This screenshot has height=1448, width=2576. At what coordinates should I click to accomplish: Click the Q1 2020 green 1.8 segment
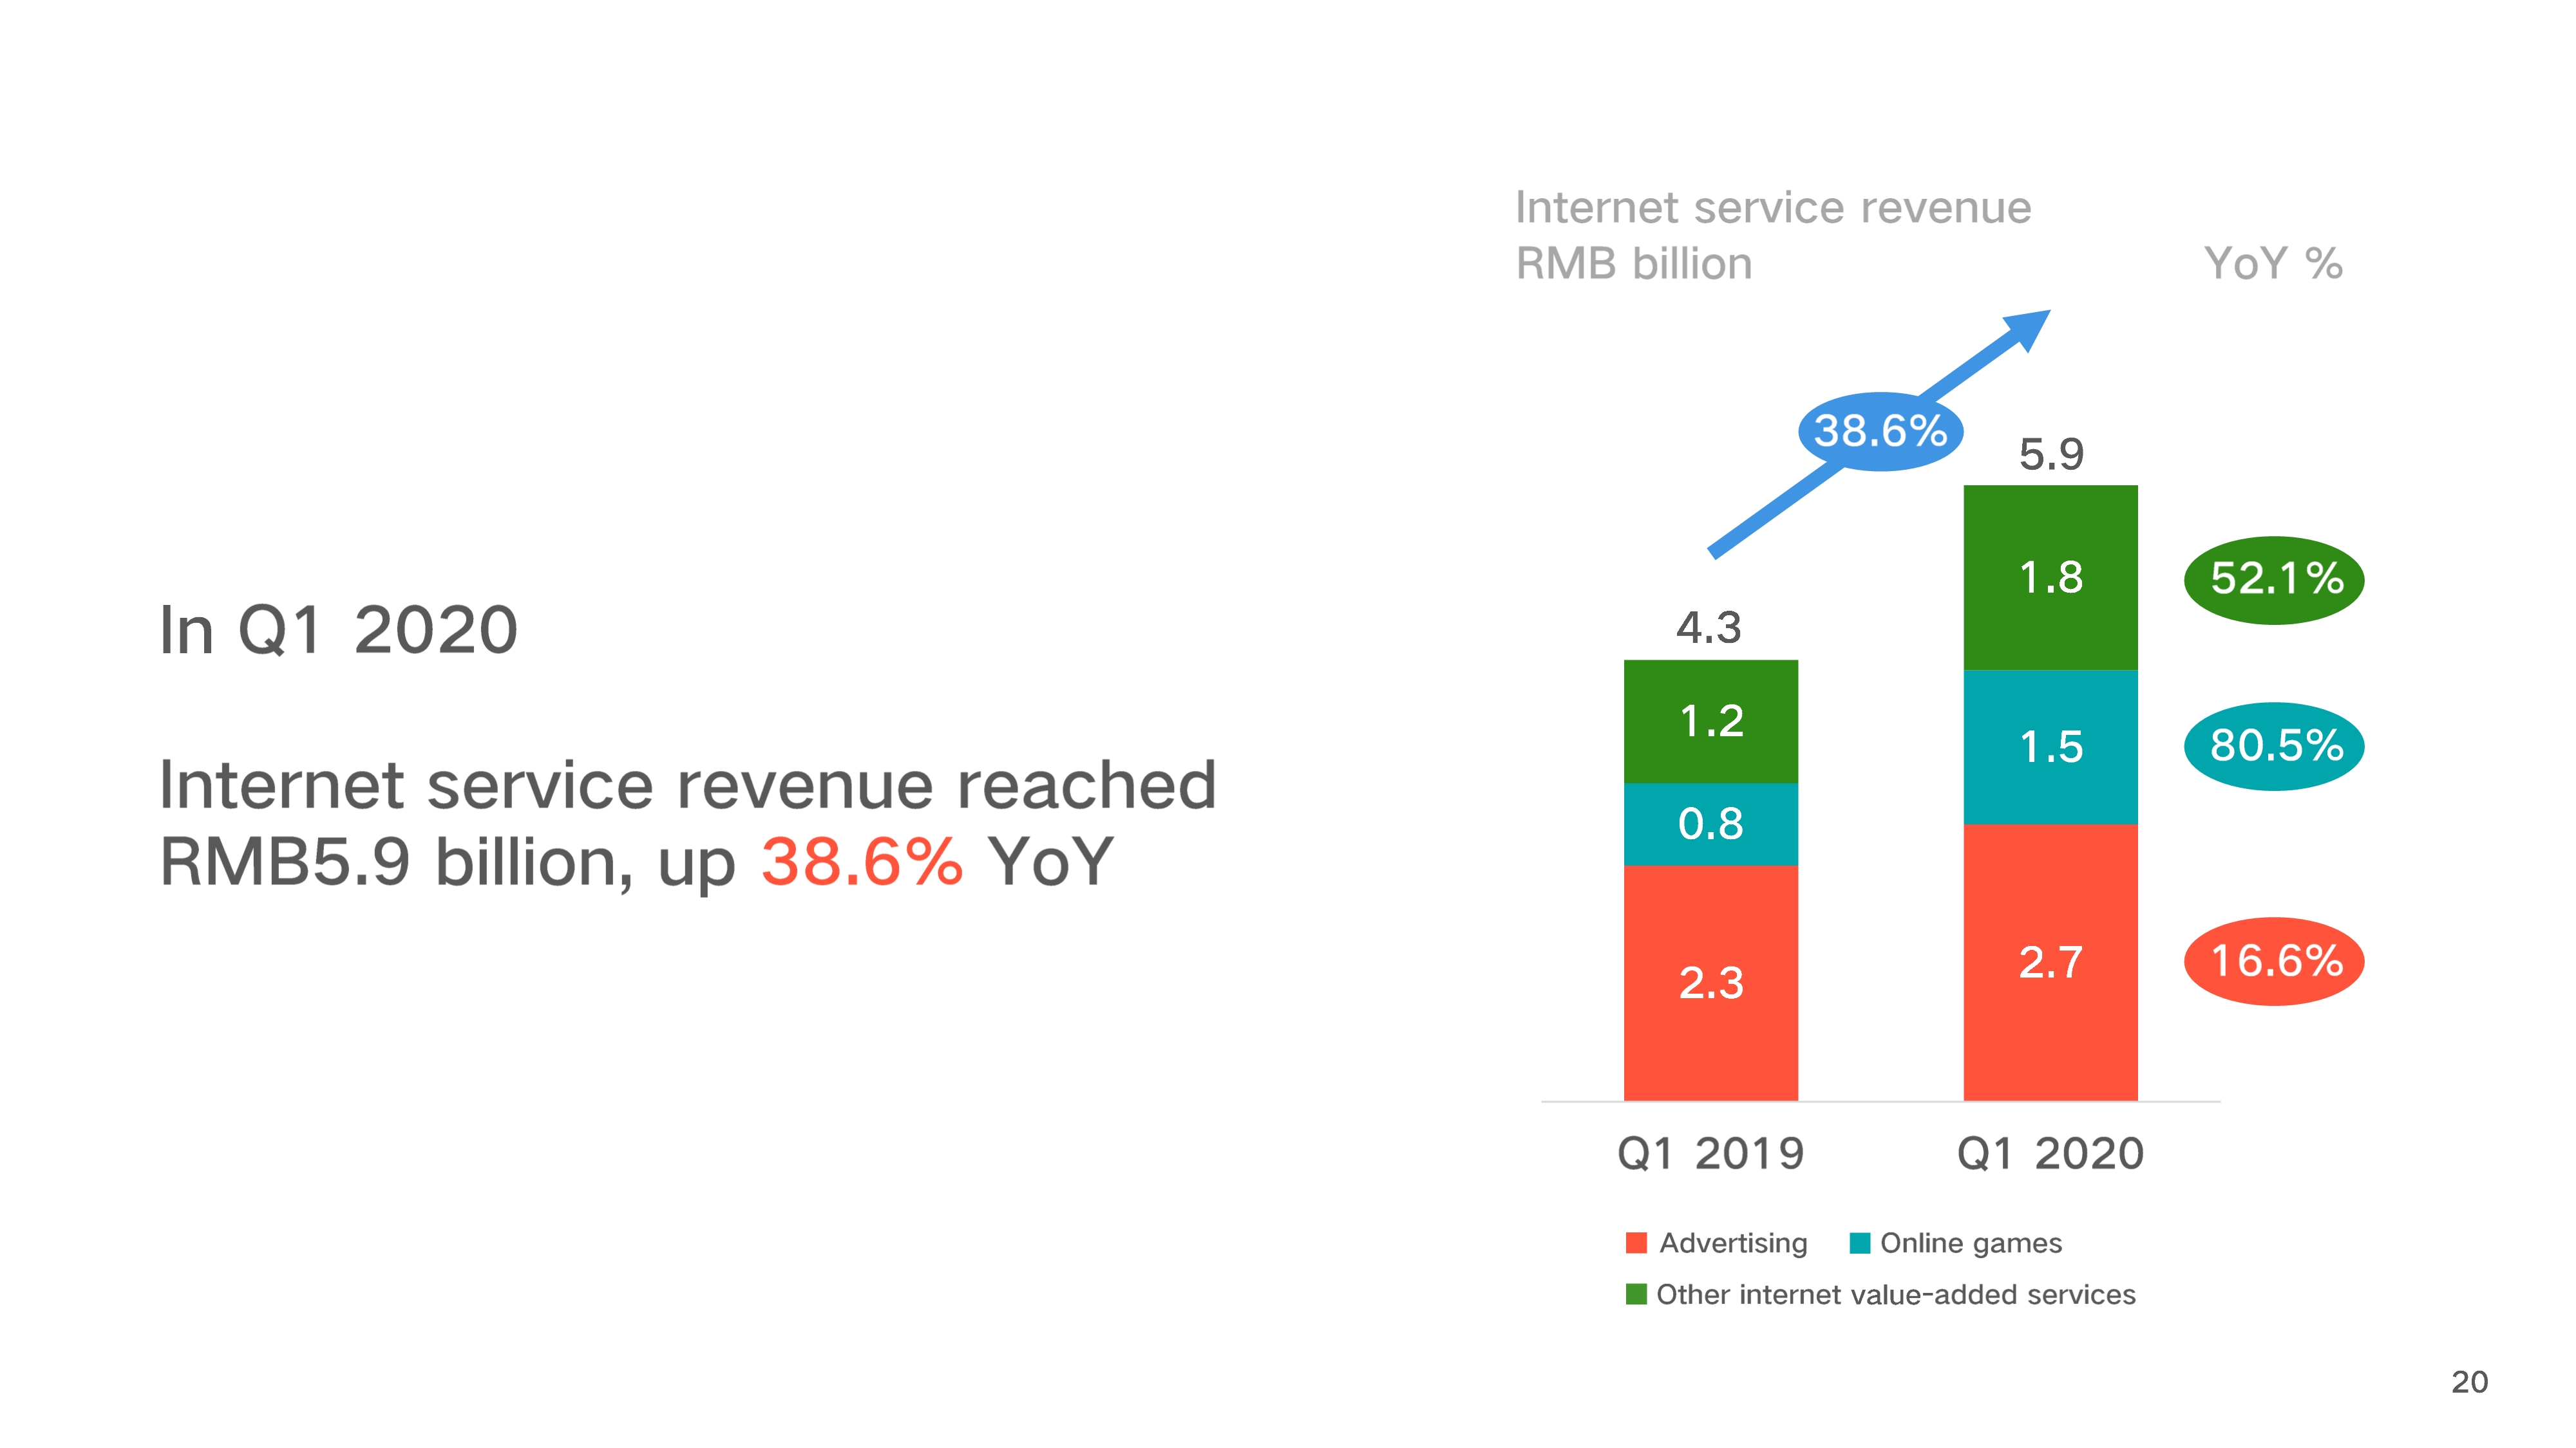coord(2050,578)
